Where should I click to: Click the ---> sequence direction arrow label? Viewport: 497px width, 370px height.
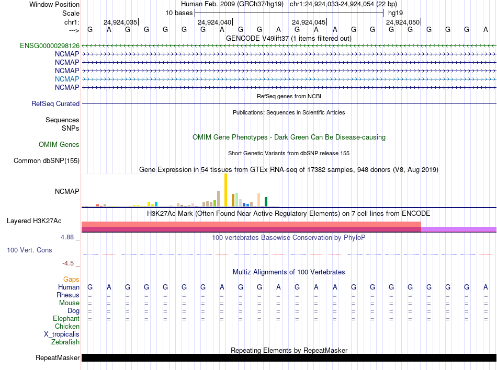[74, 30]
